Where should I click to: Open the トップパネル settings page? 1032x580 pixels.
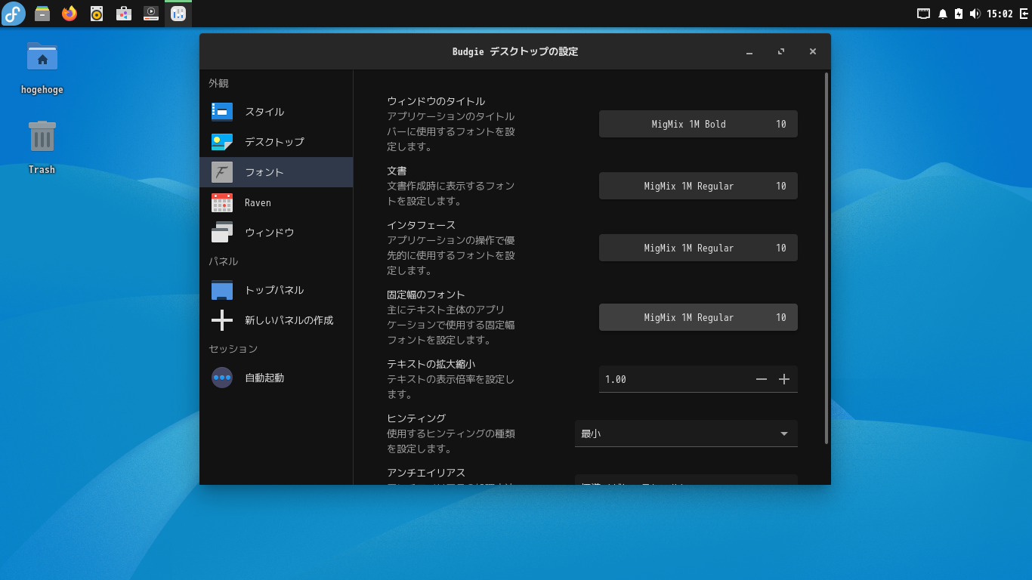(x=277, y=290)
